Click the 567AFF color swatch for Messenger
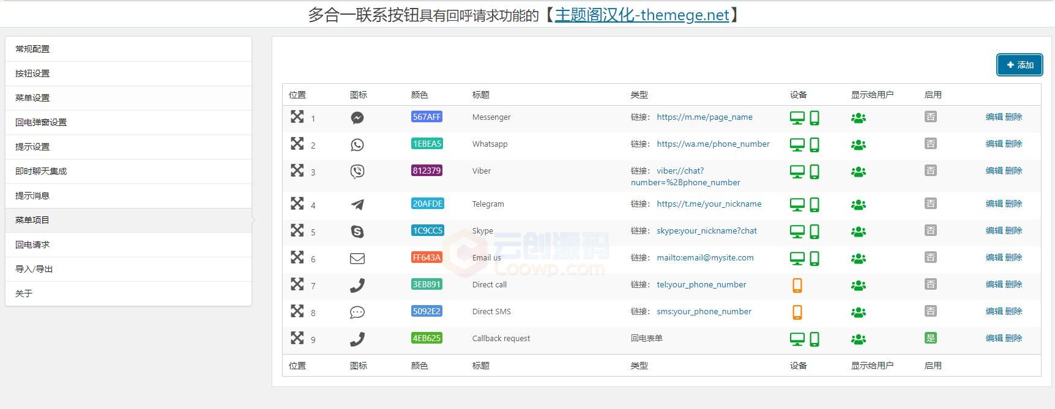 (x=427, y=117)
